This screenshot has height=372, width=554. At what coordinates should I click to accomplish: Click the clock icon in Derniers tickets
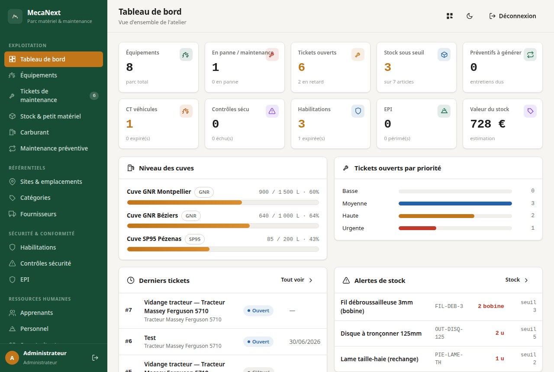131,280
